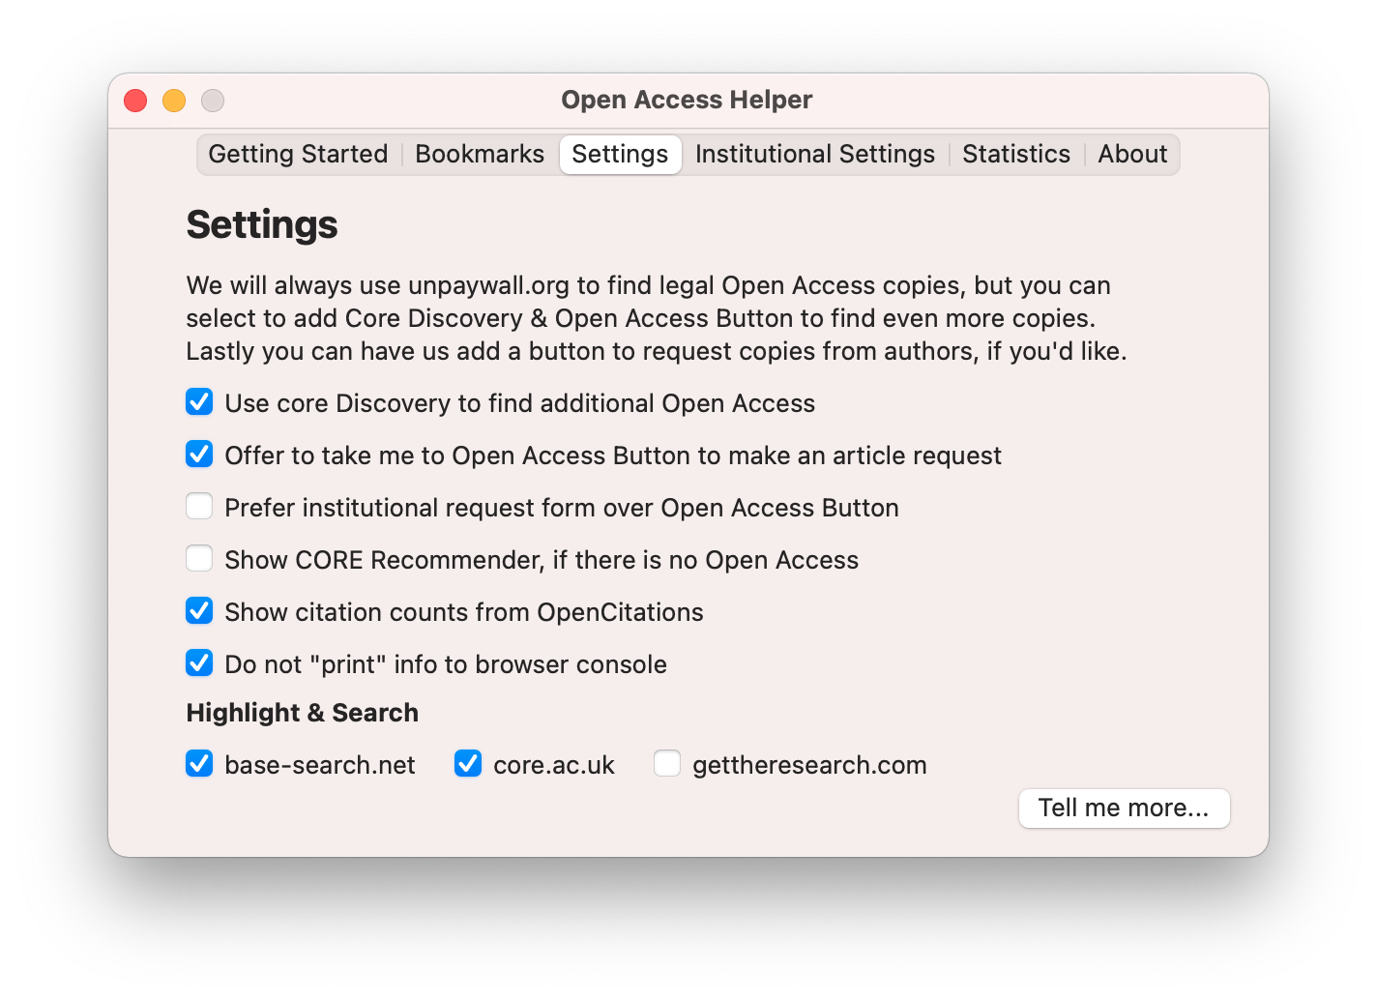Click the Tell me more... button

(1124, 808)
